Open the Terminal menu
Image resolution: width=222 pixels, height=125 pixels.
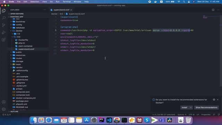(67, 2)
